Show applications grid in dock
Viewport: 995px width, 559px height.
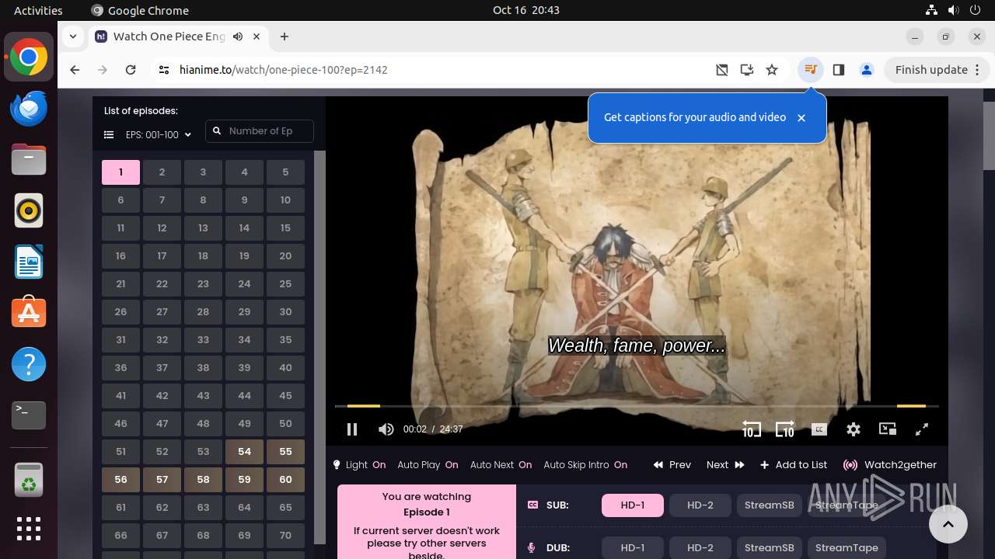tap(29, 528)
